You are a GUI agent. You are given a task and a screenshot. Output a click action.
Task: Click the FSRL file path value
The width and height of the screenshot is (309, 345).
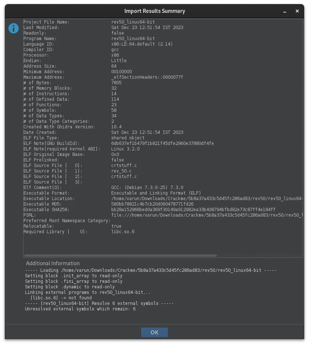(207, 215)
